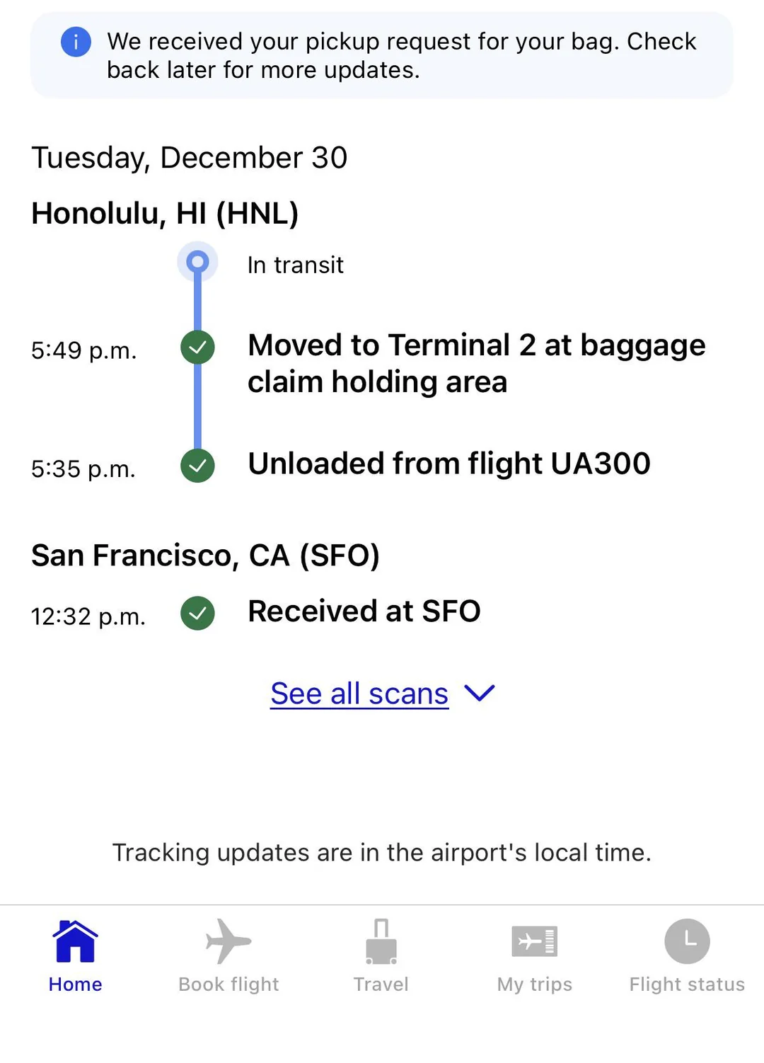Go to the Travel tab label

381,984
